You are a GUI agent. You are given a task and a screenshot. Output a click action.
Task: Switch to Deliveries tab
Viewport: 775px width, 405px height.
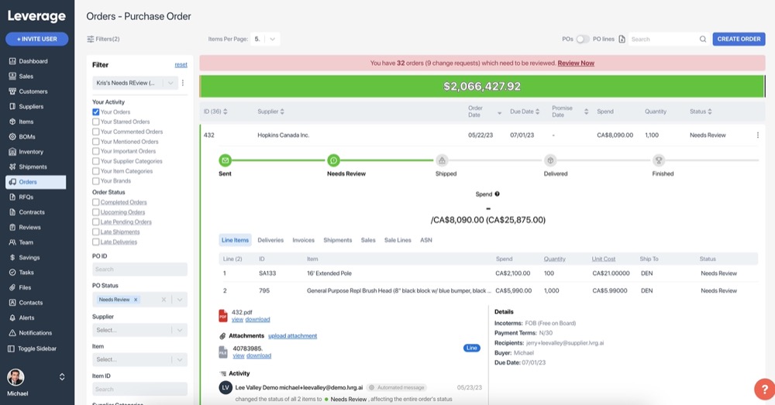coord(270,240)
